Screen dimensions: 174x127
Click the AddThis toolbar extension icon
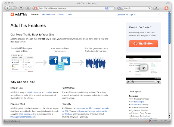(x=166, y=8)
